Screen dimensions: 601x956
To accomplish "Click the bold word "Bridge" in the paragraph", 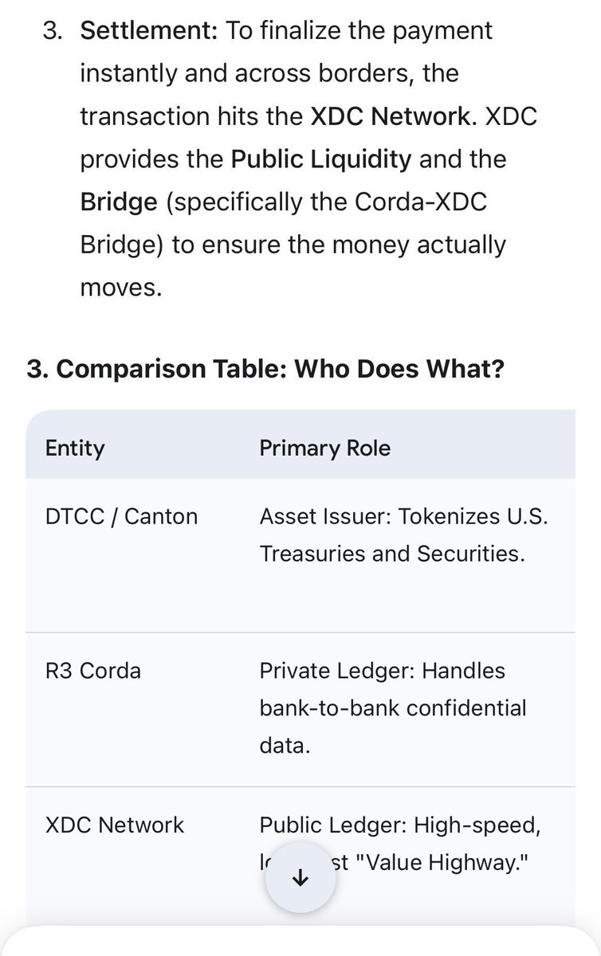I will (x=119, y=202).
